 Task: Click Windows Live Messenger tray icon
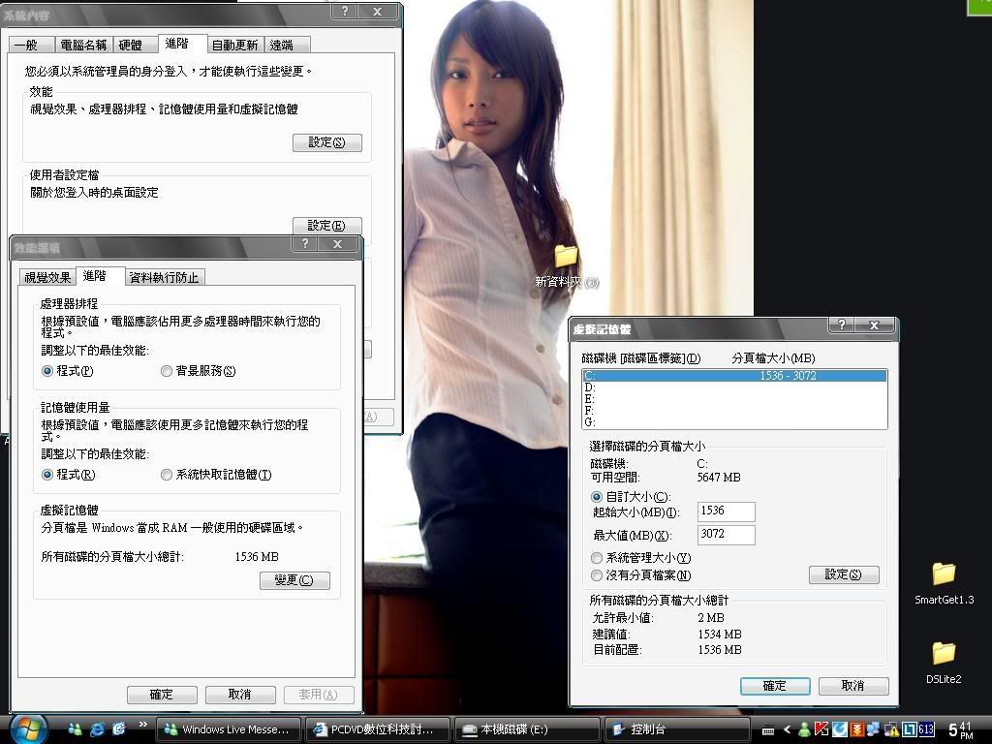click(804, 729)
